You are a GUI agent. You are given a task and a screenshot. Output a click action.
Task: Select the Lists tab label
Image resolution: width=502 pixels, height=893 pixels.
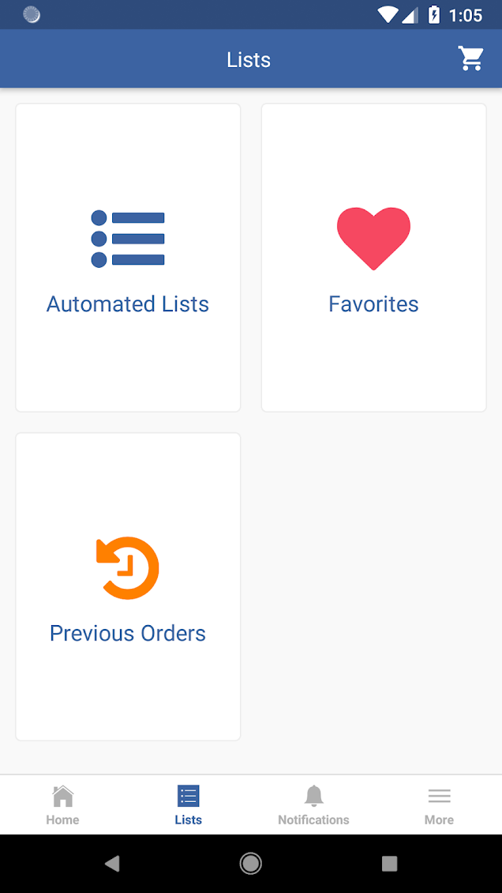tap(189, 820)
